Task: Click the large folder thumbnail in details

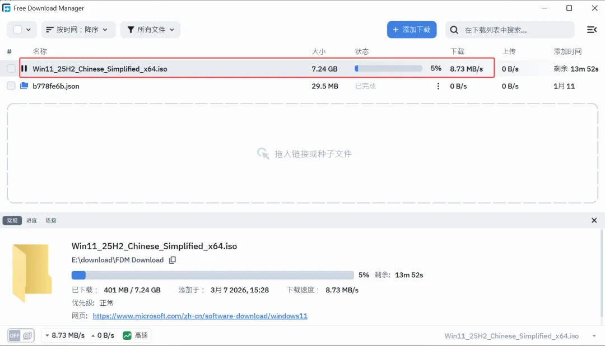Action: [31, 272]
